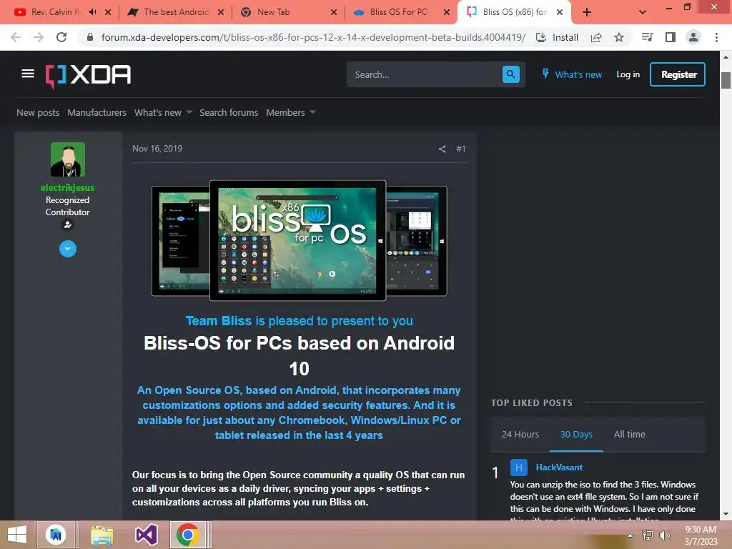Click the Register button
The height and width of the screenshot is (549, 732).
[x=678, y=74]
